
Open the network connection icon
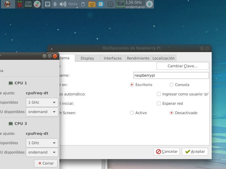[48, 4]
